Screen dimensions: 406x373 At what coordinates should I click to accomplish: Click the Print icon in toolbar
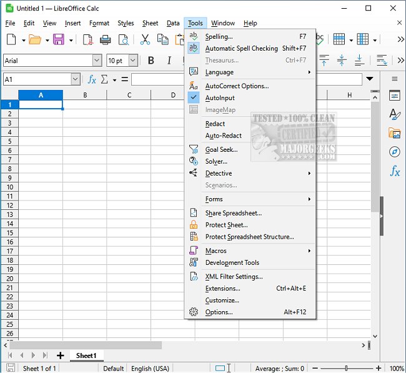pos(106,40)
